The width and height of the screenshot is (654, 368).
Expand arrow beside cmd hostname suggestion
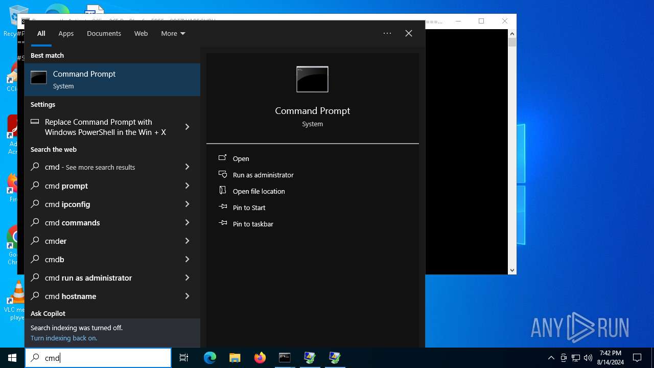click(x=187, y=296)
